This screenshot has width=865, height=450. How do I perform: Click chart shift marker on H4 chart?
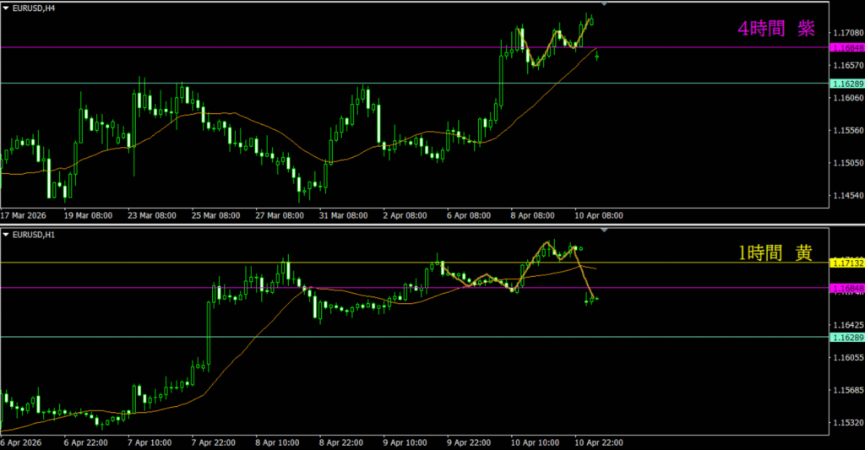coord(604,4)
